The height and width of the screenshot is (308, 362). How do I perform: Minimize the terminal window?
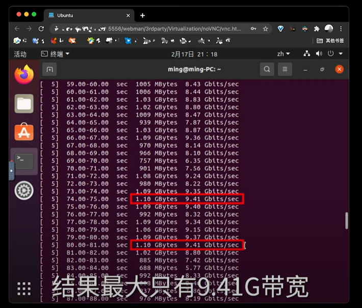click(x=305, y=69)
